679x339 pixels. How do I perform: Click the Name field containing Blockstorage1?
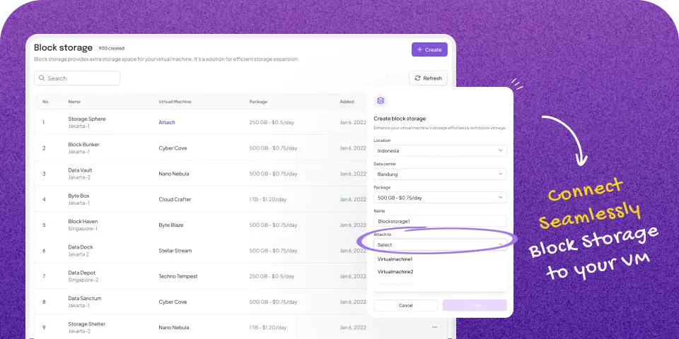pyautogui.click(x=440, y=221)
